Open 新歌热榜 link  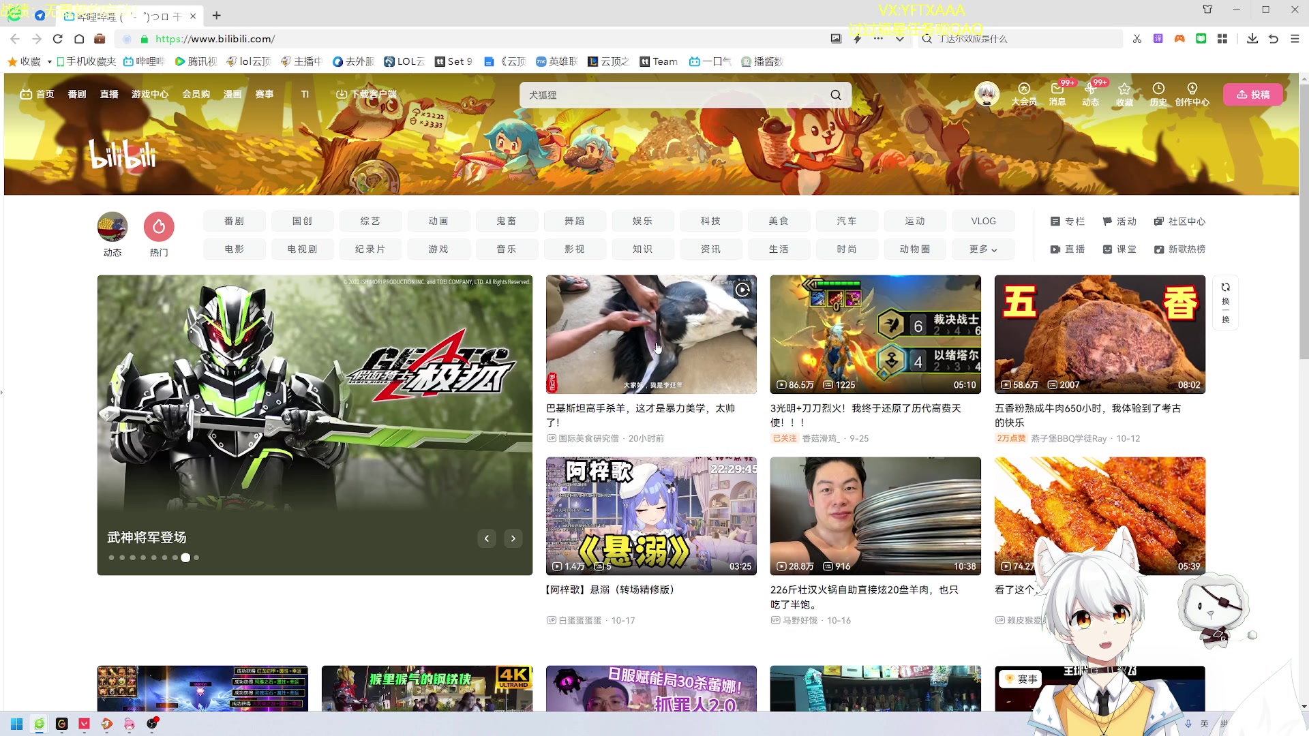point(1179,249)
